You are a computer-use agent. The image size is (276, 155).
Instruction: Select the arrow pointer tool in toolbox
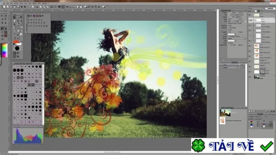pos(14,17)
